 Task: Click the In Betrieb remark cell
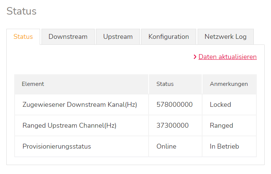pos(224,146)
